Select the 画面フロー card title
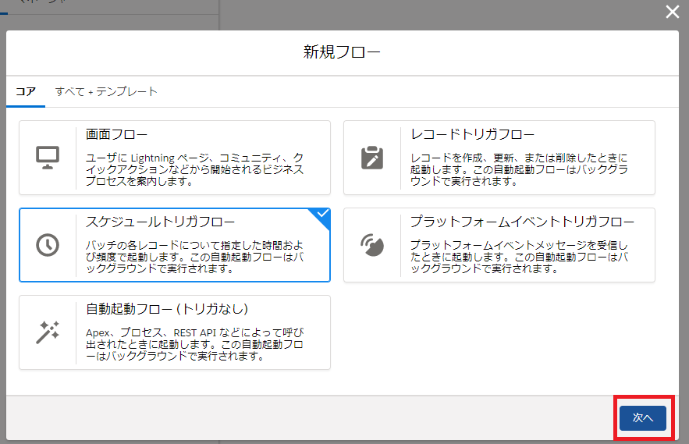This screenshot has width=689, height=444. coord(116,134)
